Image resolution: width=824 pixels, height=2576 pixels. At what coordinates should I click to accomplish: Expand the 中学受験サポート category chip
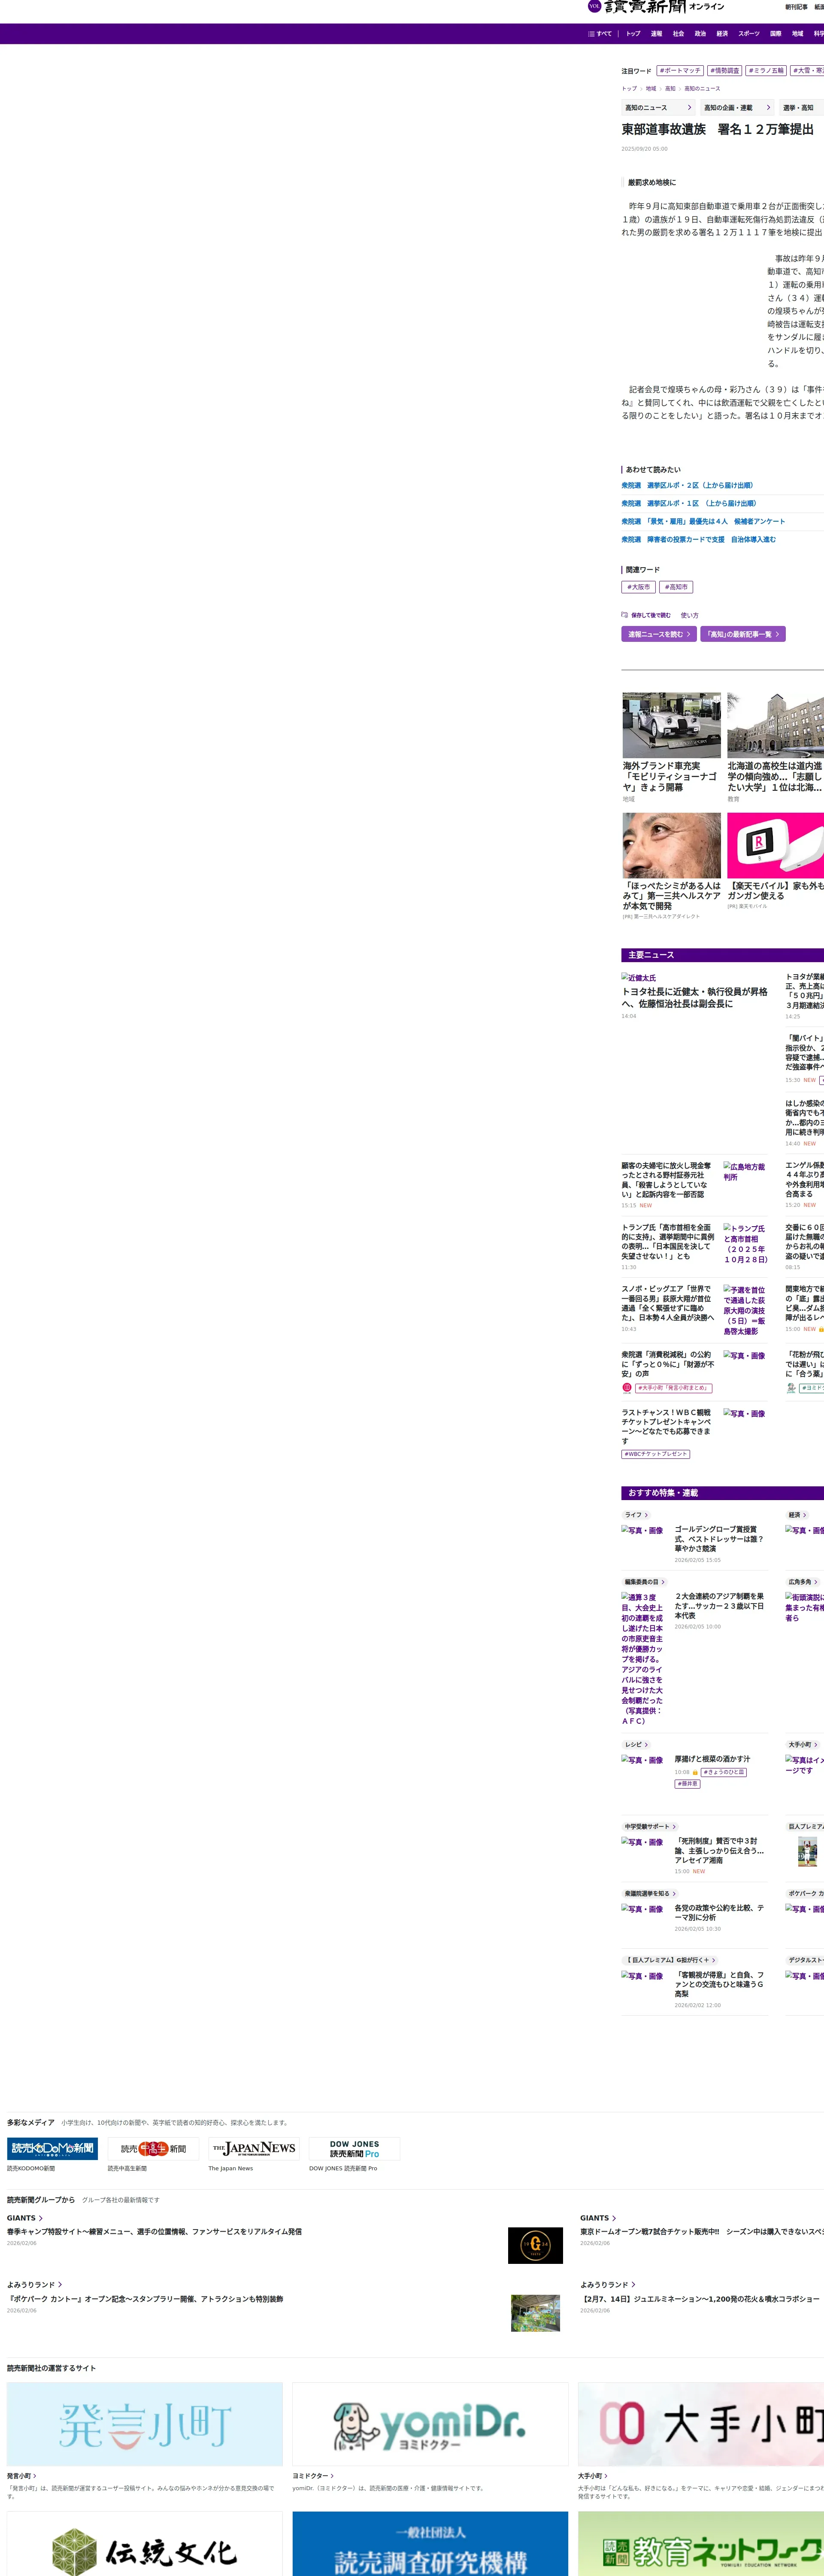651,1827
